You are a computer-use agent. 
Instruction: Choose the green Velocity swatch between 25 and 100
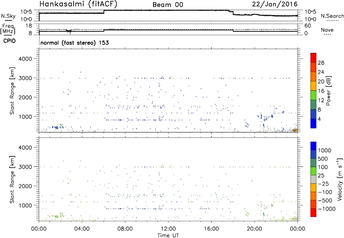pos(313,171)
